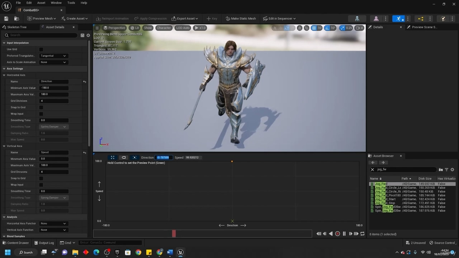Open Preferred Triangulation dropdown
459x258 pixels.
(53, 56)
